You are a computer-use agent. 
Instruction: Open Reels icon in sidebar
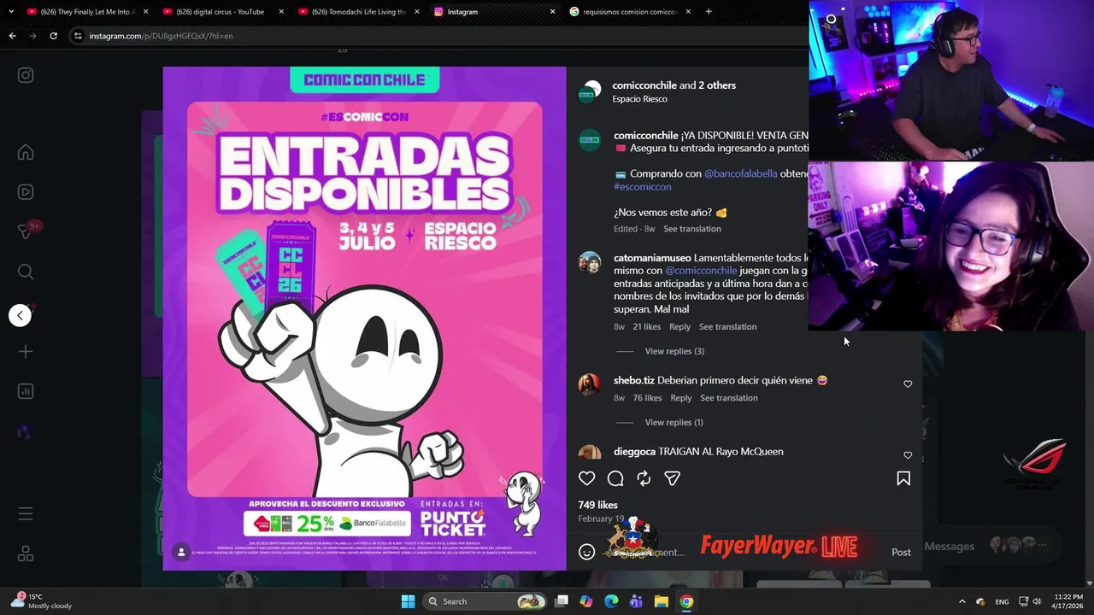tap(26, 192)
